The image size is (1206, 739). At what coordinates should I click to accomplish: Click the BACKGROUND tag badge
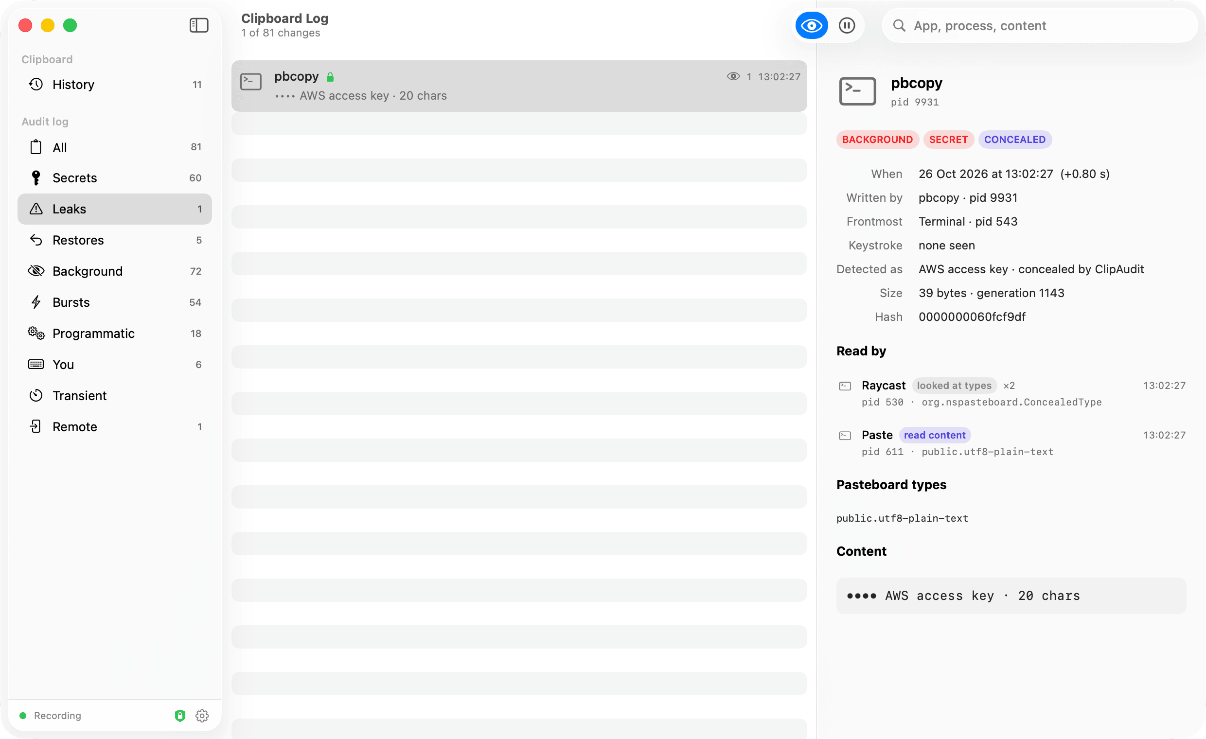(x=878, y=140)
